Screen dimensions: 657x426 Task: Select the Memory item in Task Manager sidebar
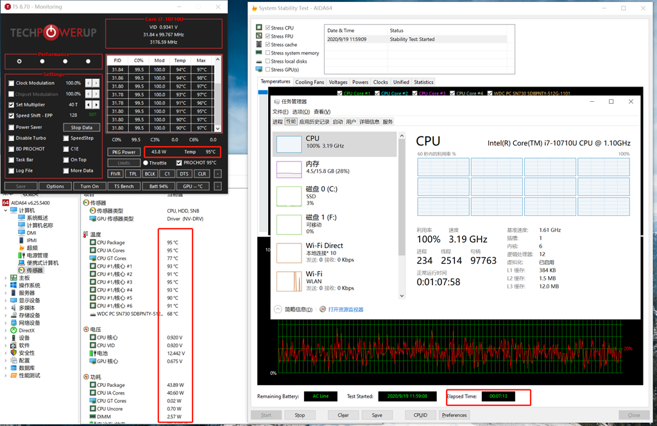coord(334,168)
